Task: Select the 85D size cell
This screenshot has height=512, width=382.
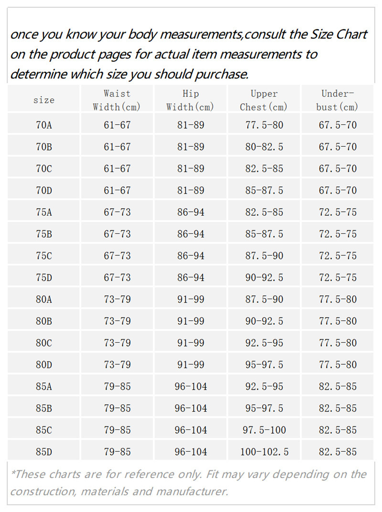Action: pyautogui.click(x=43, y=452)
